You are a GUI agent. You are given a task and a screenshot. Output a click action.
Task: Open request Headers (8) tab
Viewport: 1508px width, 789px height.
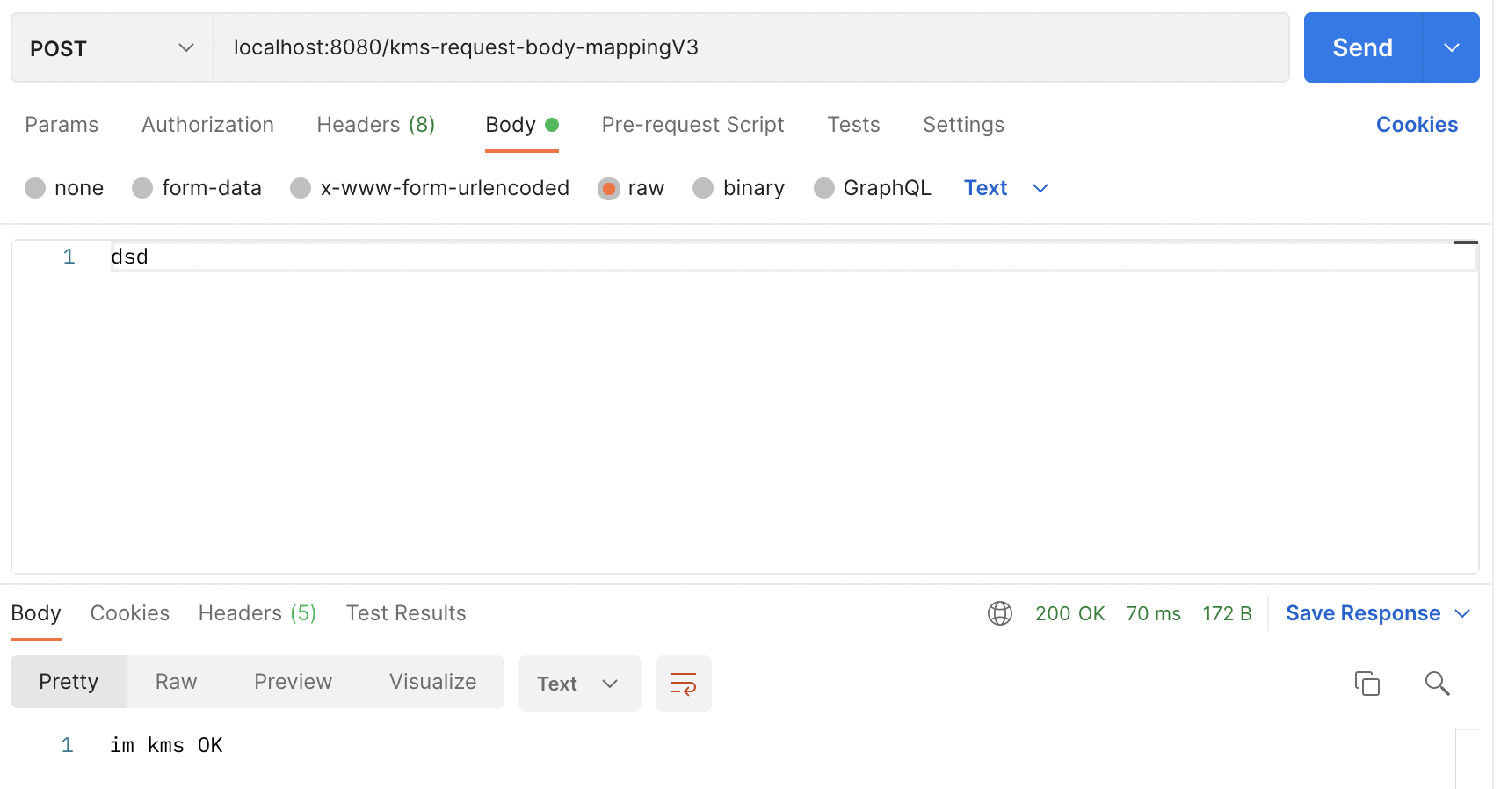(376, 125)
